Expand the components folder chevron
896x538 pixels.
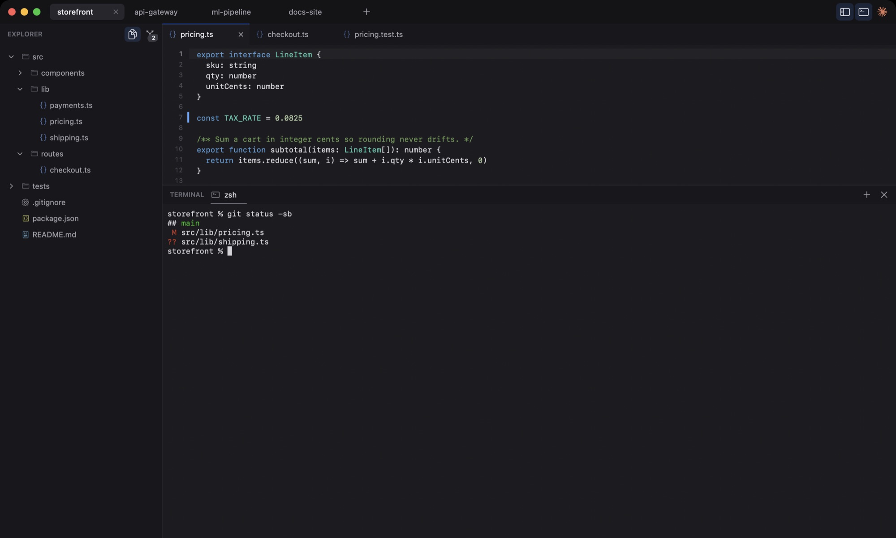(20, 73)
